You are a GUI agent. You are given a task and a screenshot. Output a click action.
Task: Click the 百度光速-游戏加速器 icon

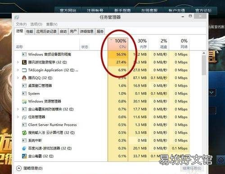24,148
